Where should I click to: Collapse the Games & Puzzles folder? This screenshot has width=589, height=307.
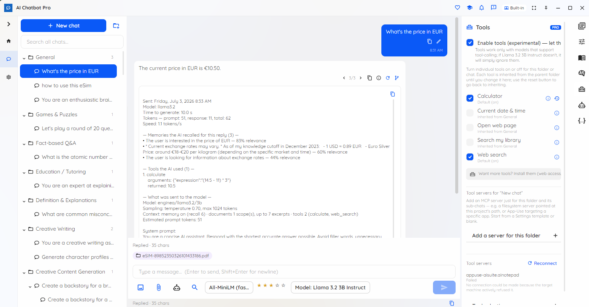coord(24,115)
